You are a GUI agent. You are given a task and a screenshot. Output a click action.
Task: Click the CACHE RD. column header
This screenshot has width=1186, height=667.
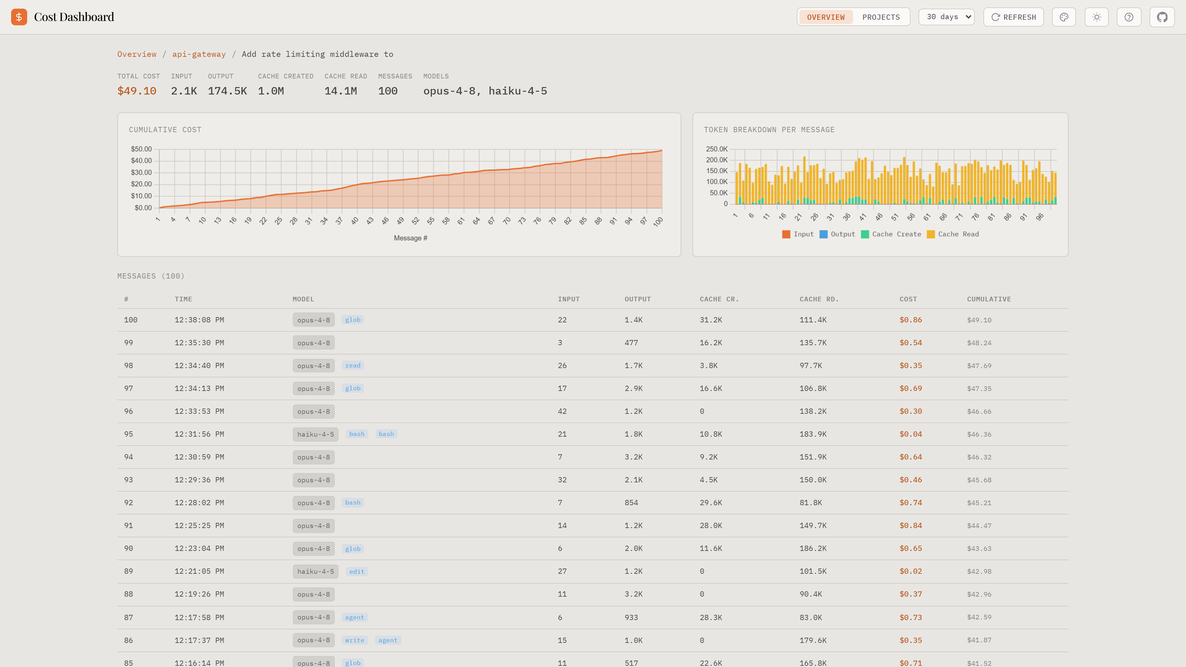(819, 299)
